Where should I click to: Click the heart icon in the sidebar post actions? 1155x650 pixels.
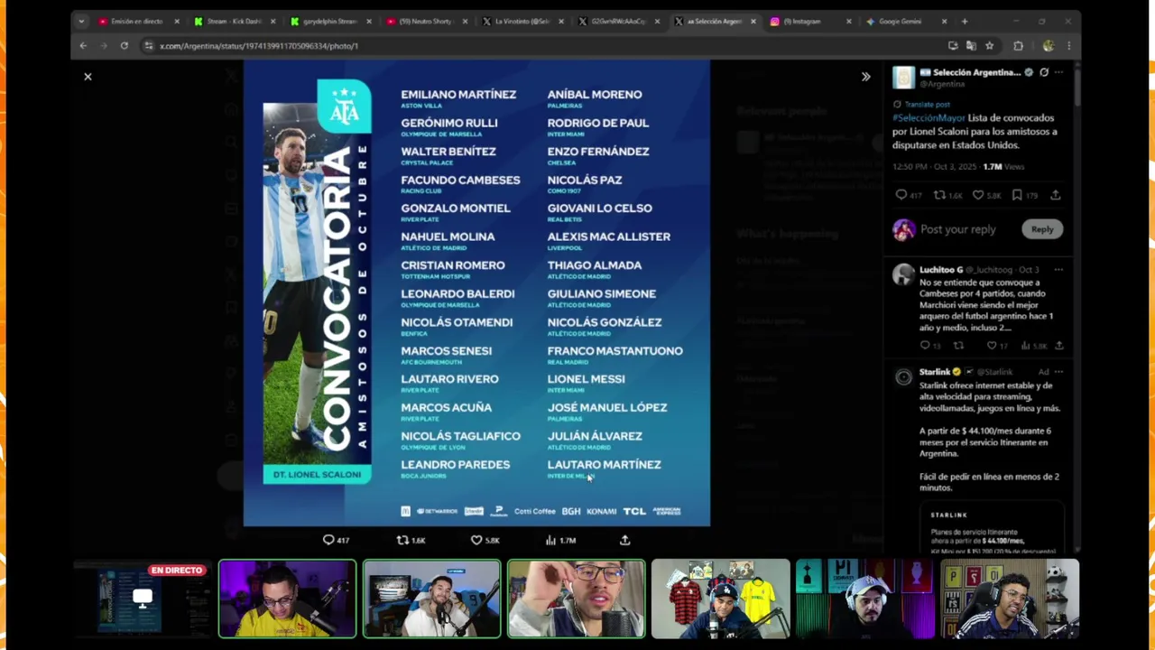coord(977,195)
